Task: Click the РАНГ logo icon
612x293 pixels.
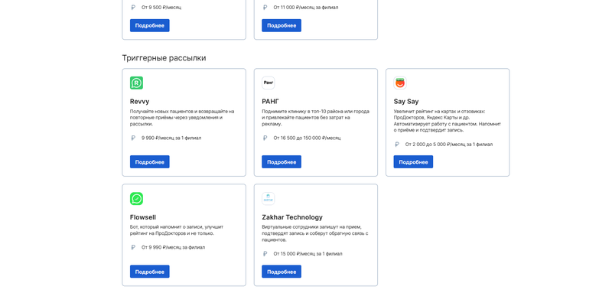Action: 269,83
